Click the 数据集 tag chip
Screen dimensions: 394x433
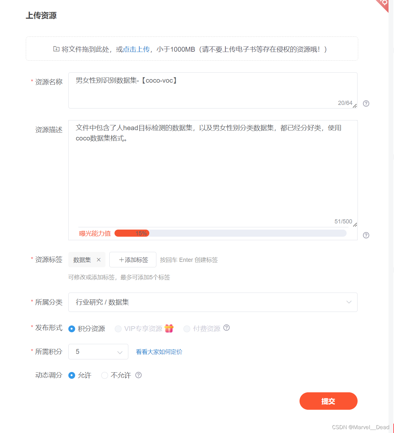pos(87,260)
